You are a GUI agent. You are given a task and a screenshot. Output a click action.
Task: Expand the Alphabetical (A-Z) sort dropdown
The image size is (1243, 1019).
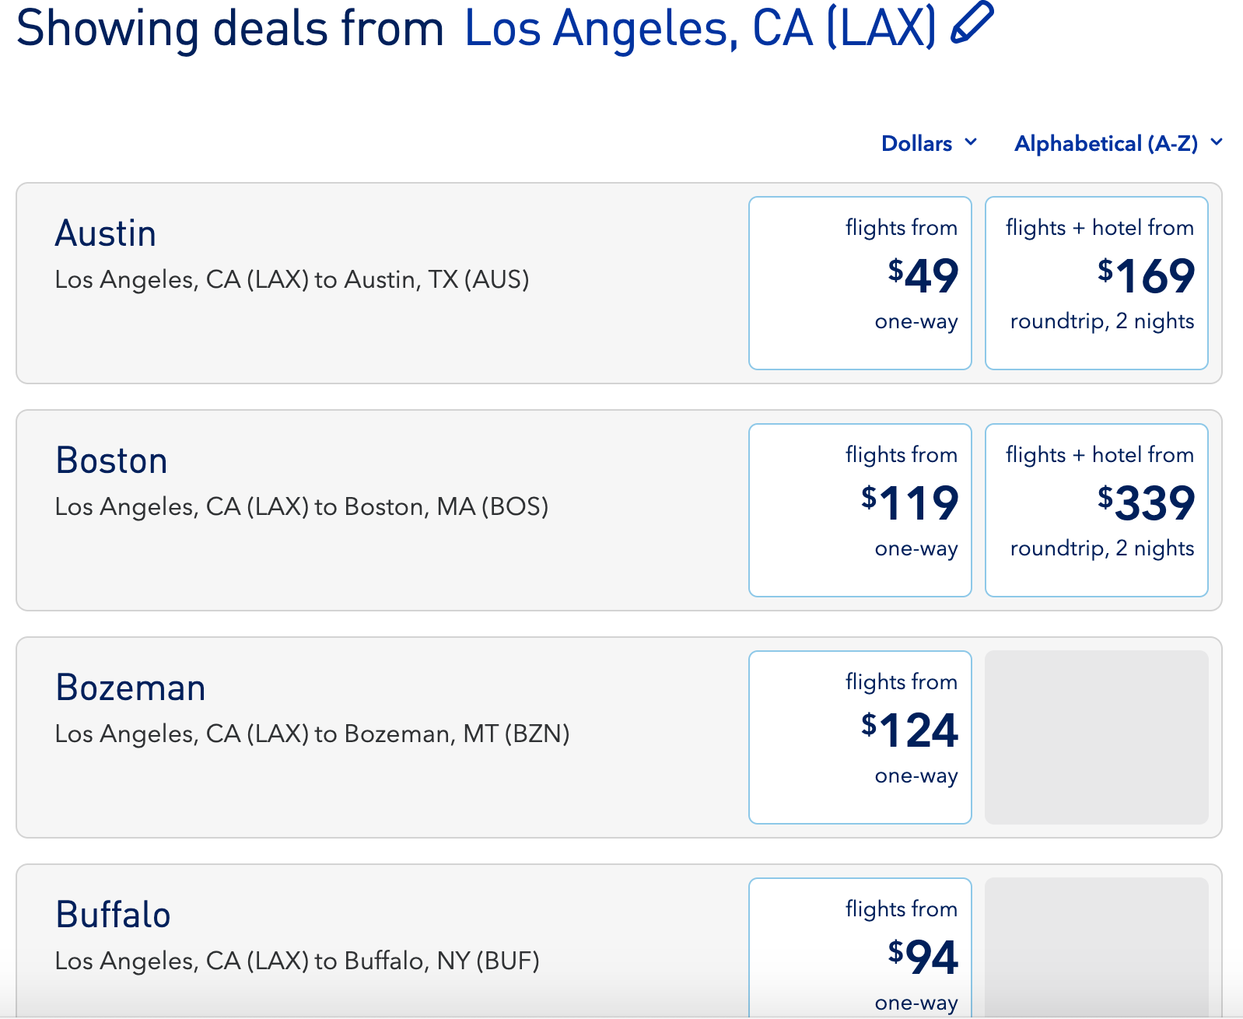pos(1119,143)
